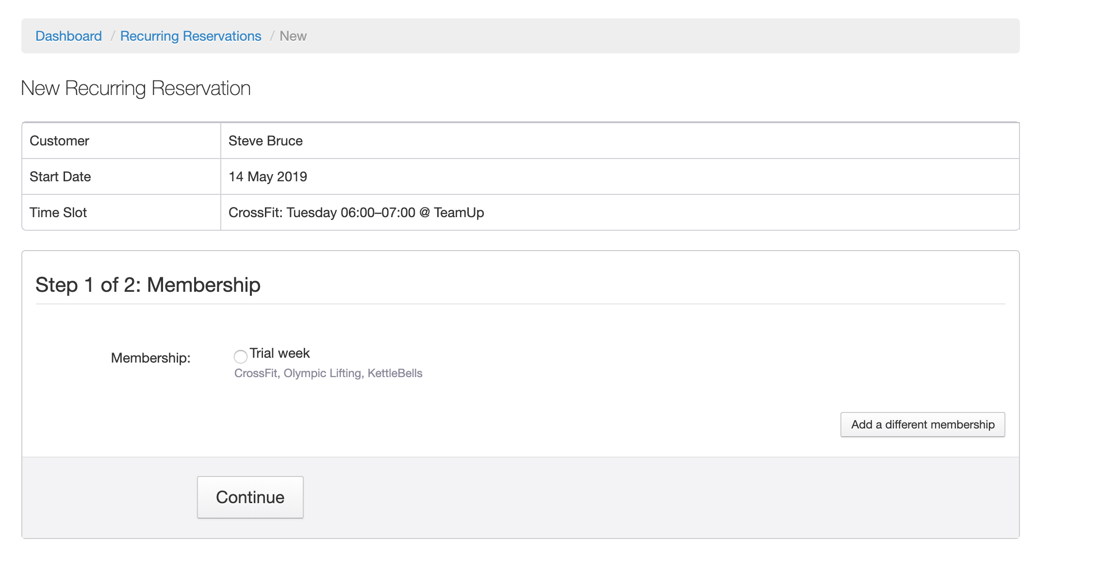Click the Customer row label
Viewport: 1117px width, 571px height.
point(59,141)
